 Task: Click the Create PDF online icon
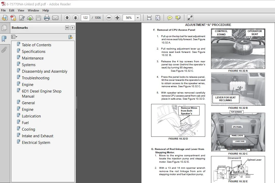pos(5,18)
